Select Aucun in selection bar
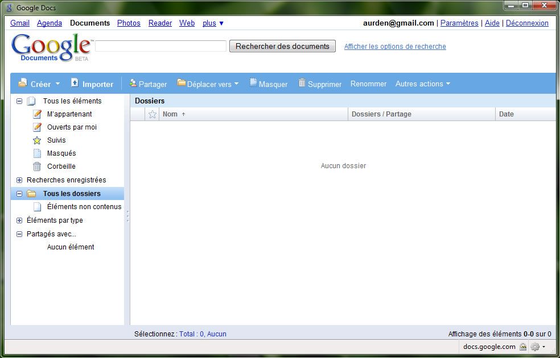The height and width of the screenshot is (358, 560). point(216,334)
